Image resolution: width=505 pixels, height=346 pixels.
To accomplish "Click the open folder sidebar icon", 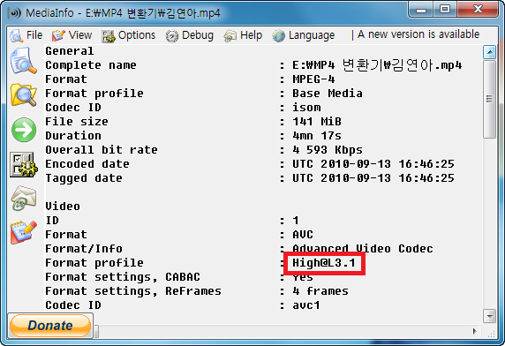I will [x=23, y=94].
